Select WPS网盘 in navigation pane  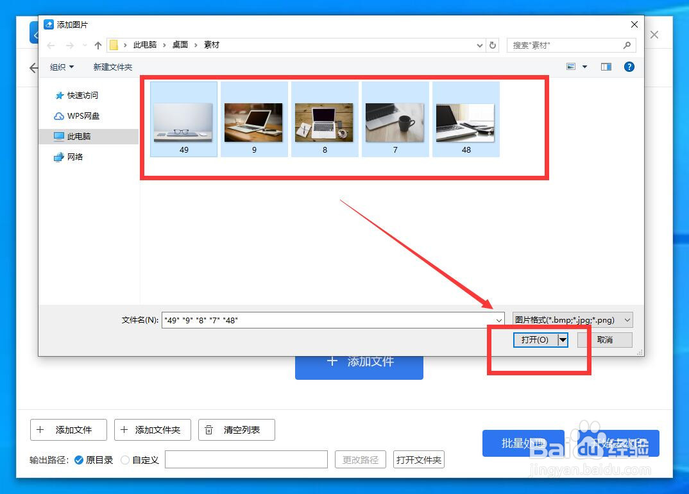pyautogui.click(x=83, y=116)
